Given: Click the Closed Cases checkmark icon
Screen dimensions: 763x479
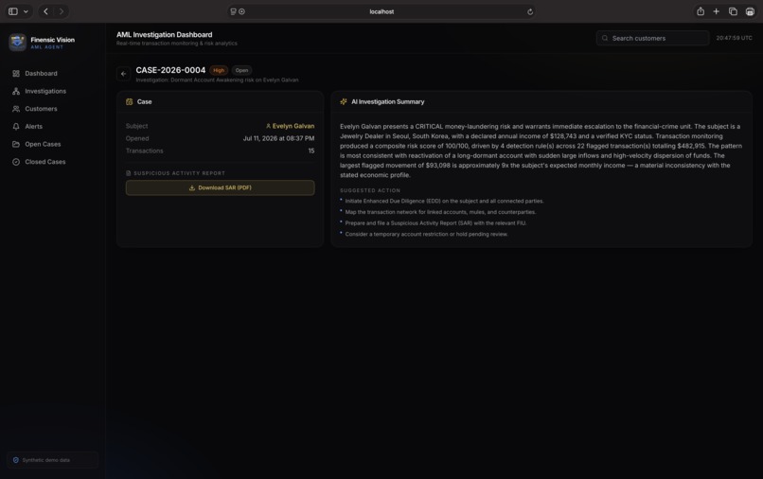Looking at the screenshot, I should [16, 162].
